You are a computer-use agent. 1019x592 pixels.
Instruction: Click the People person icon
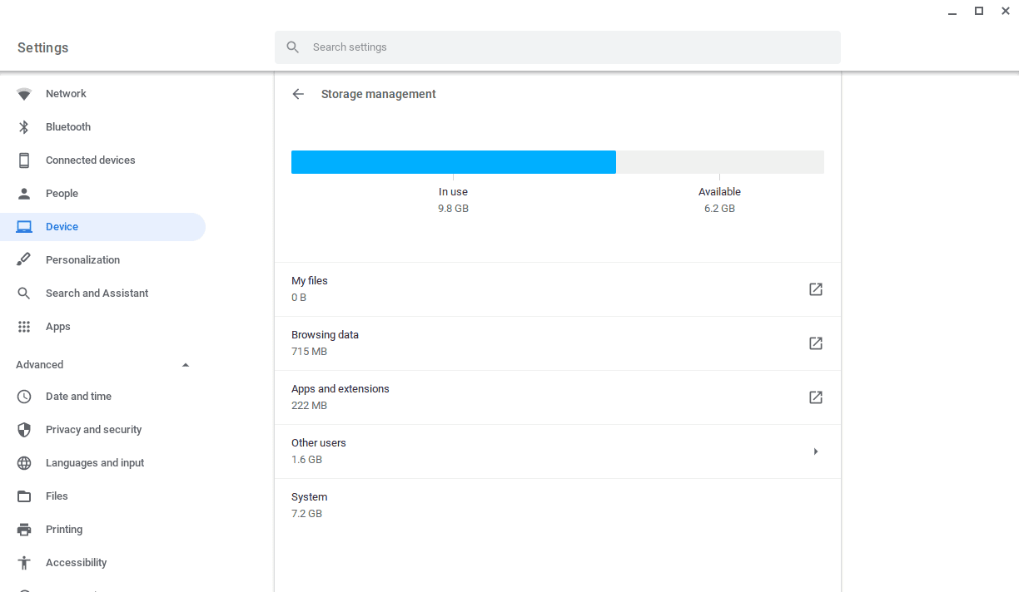pyautogui.click(x=24, y=194)
